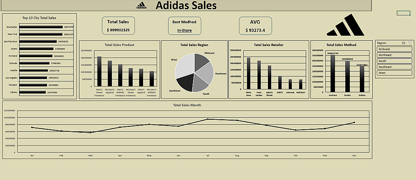This screenshot has width=416, height=180.
Task: Click the 120000000 tick on month chart axis
Action: pyautogui.click(x=10, y=111)
